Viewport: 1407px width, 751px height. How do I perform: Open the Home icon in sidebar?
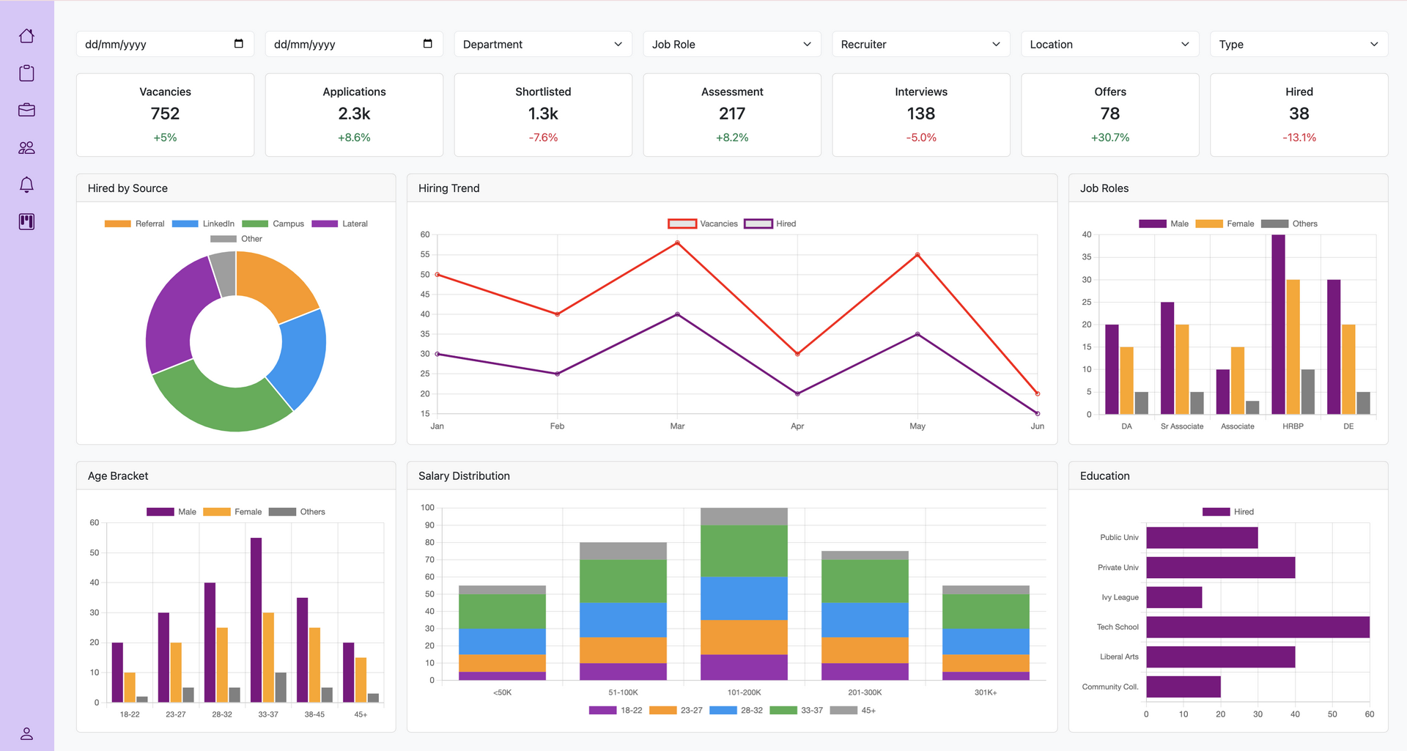point(26,36)
